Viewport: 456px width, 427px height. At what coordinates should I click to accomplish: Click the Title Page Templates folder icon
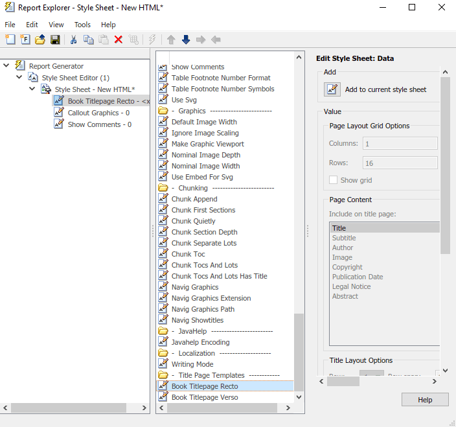coord(163,375)
